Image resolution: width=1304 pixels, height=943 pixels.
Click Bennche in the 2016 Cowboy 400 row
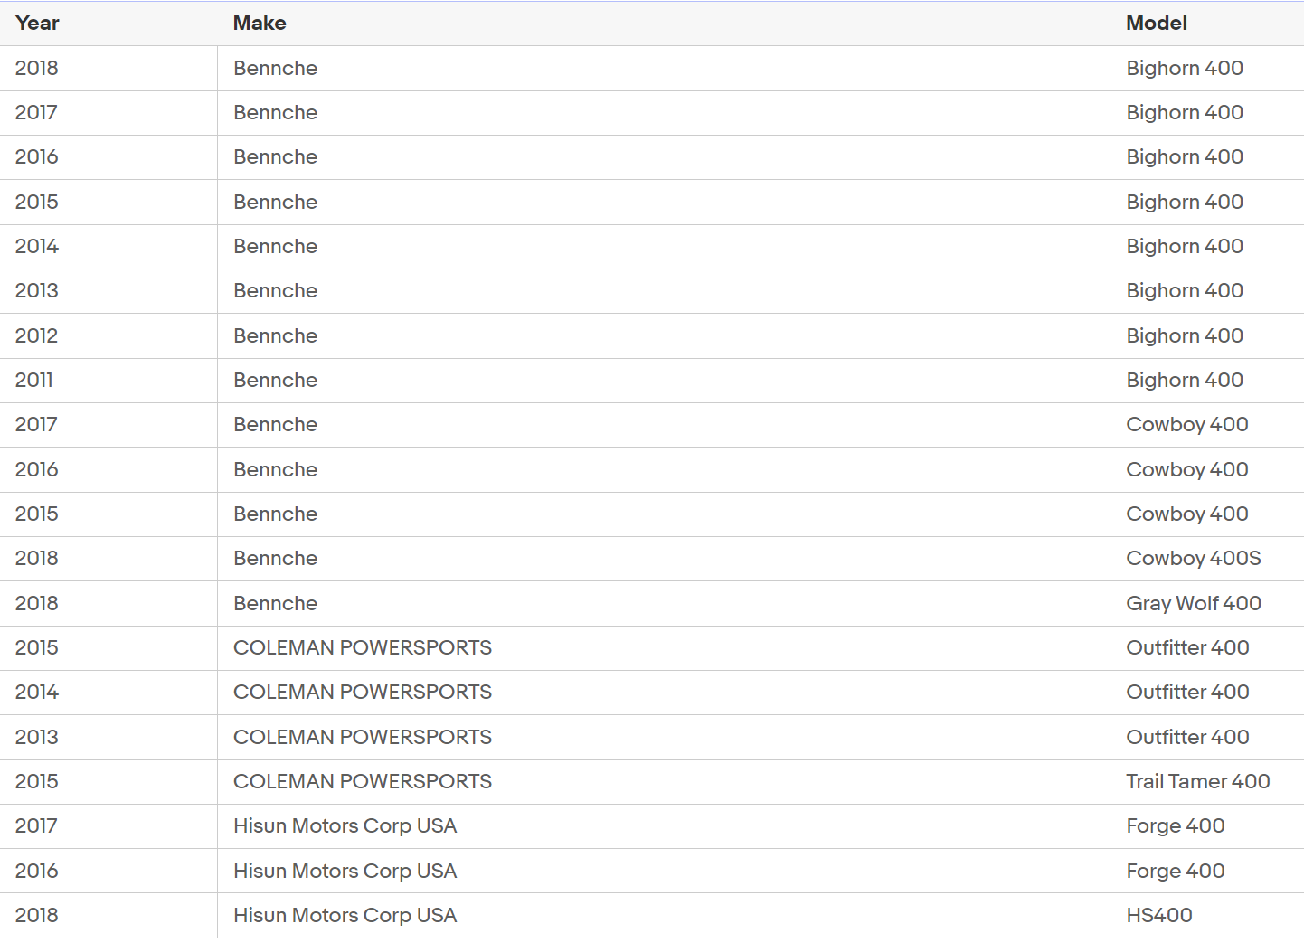coord(276,469)
